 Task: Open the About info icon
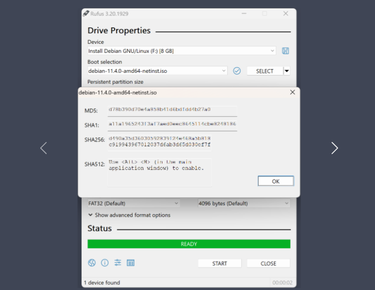105,263
